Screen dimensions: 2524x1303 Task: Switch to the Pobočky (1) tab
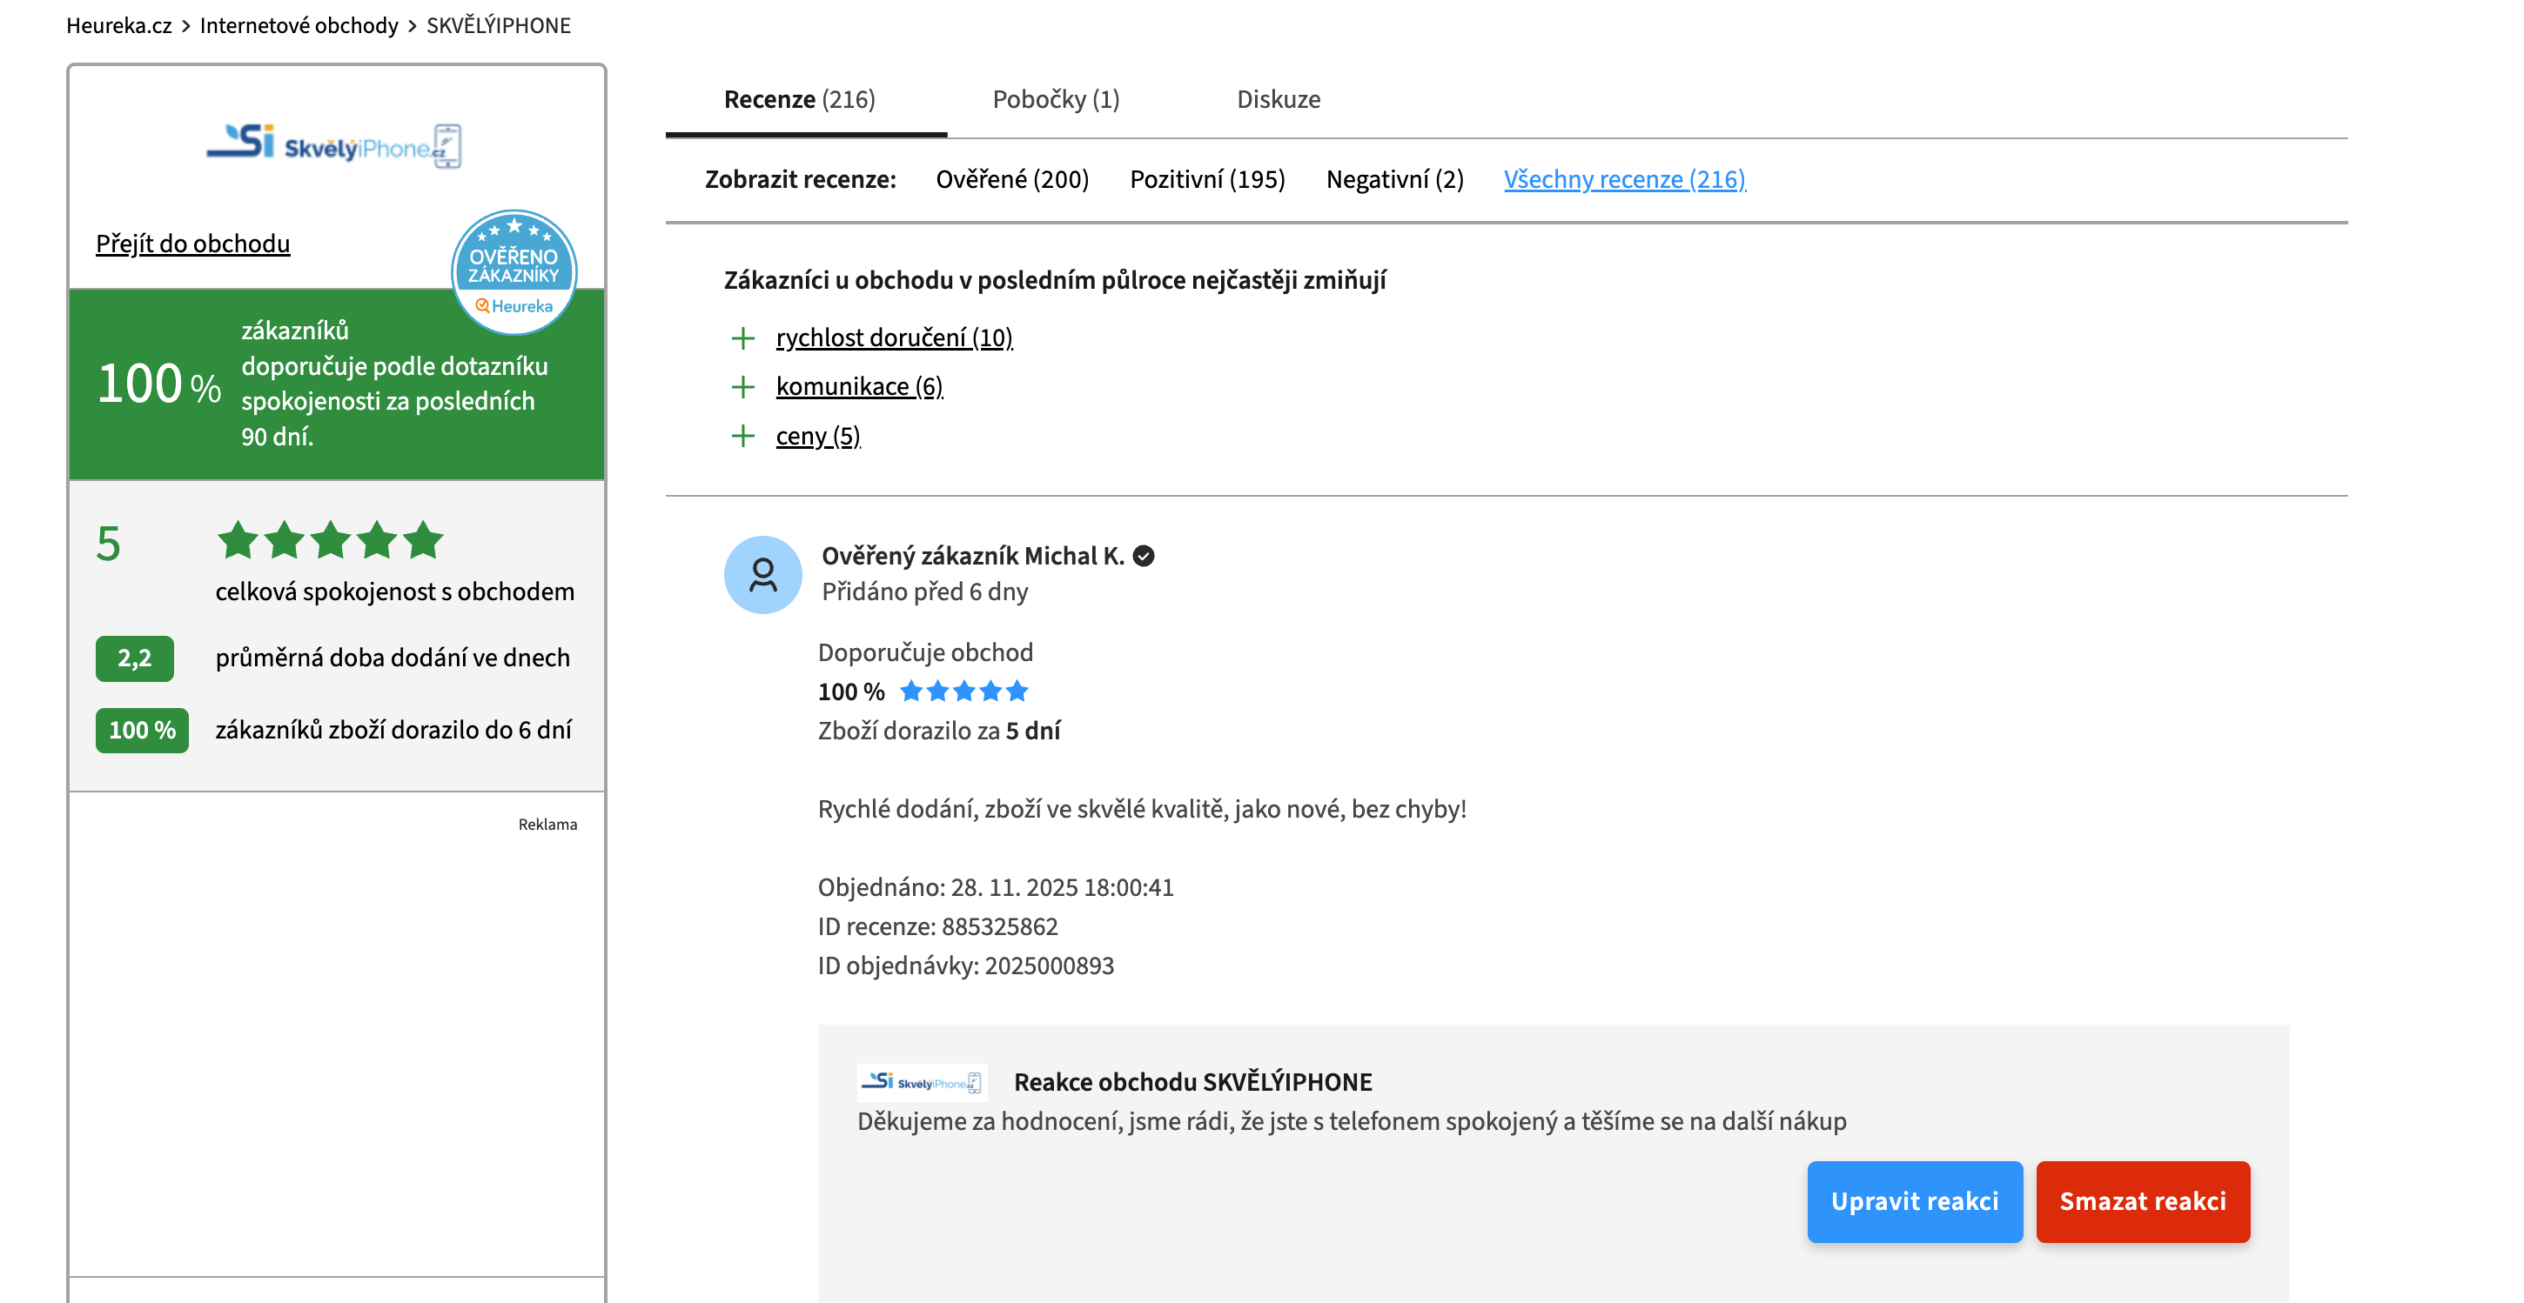[1055, 100]
